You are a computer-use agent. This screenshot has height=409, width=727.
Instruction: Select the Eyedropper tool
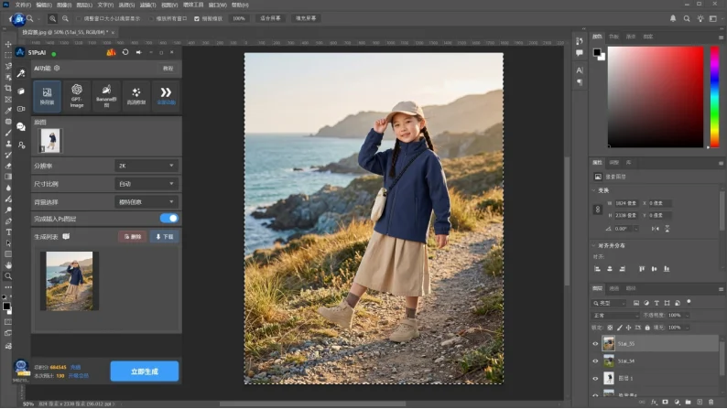pyautogui.click(x=8, y=110)
